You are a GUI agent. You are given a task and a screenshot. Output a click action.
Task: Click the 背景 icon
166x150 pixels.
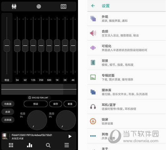(x=93, y=62)
